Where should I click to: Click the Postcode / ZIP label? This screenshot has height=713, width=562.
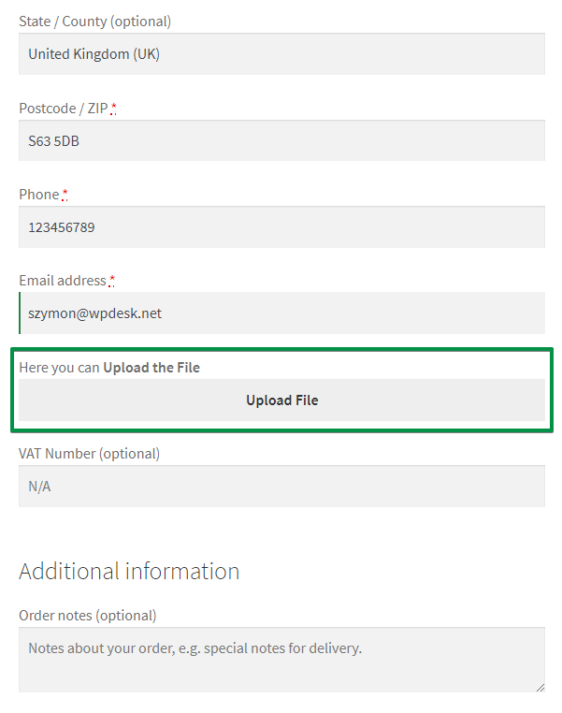[64, 109]
